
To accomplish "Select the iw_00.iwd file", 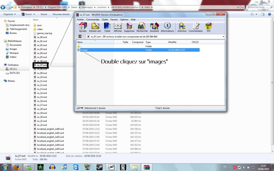I will (x=42, y=37).
